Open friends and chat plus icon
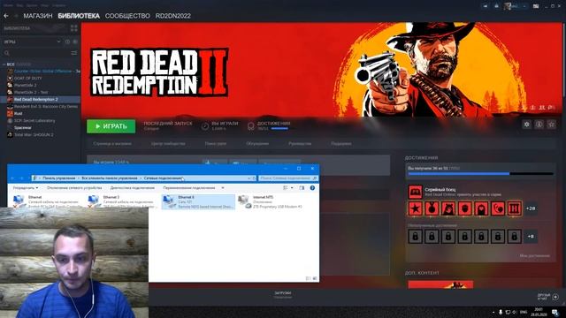The height and width of the screenshot is (318, 566). click(555, 297)
